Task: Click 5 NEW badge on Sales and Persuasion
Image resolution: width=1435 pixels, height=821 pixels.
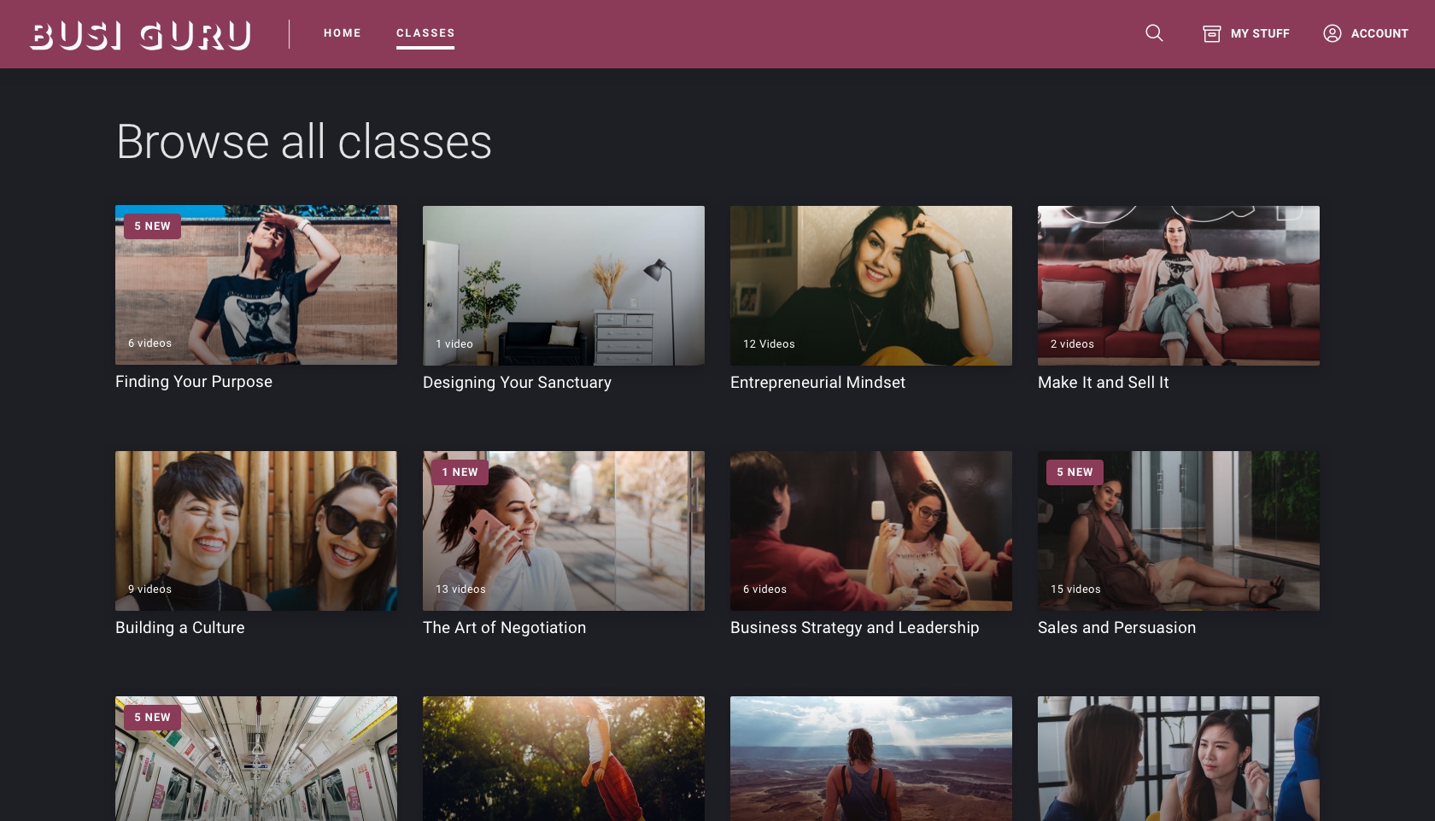Action: [x=1075, y=472]
